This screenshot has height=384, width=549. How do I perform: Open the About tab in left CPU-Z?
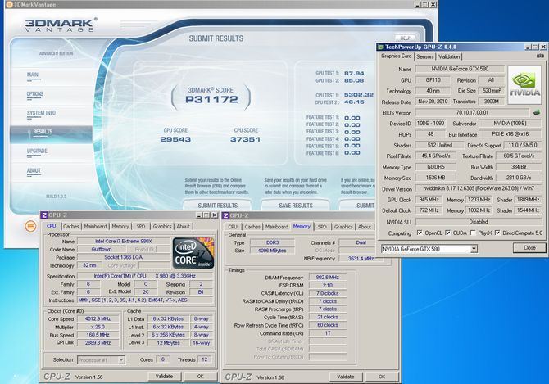(x=183, y=226)
